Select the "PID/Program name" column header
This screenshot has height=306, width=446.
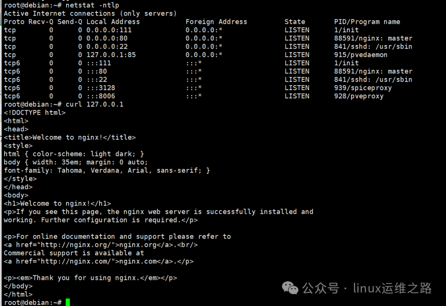coord(367,22)
